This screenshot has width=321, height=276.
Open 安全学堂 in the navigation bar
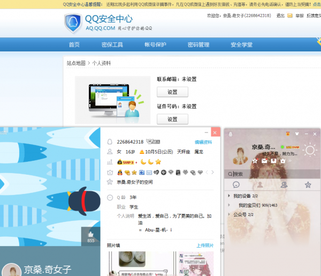point(242,44)
